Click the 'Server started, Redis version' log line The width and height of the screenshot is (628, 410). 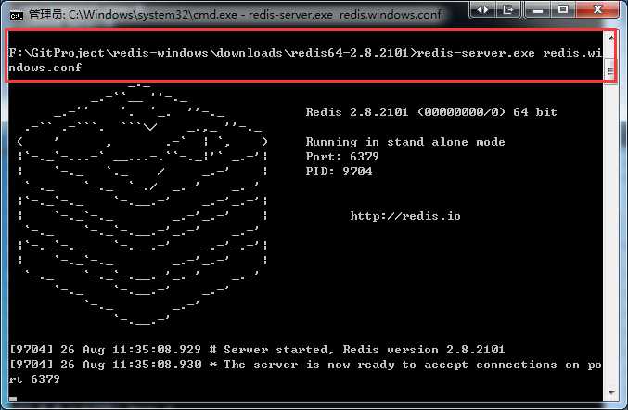coord(256,350)
